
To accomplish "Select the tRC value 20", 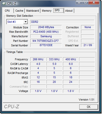I will pyautogui.click(x=54, y=82).
